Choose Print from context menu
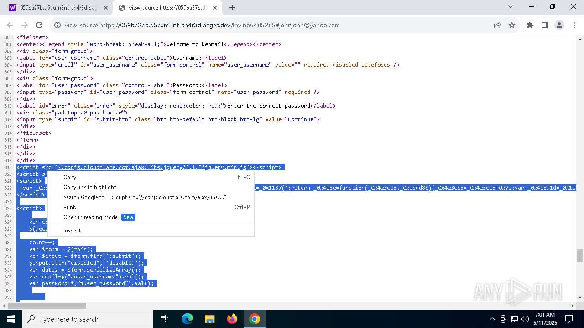Screen dimensions: 584x328 [x=151, y=207]
